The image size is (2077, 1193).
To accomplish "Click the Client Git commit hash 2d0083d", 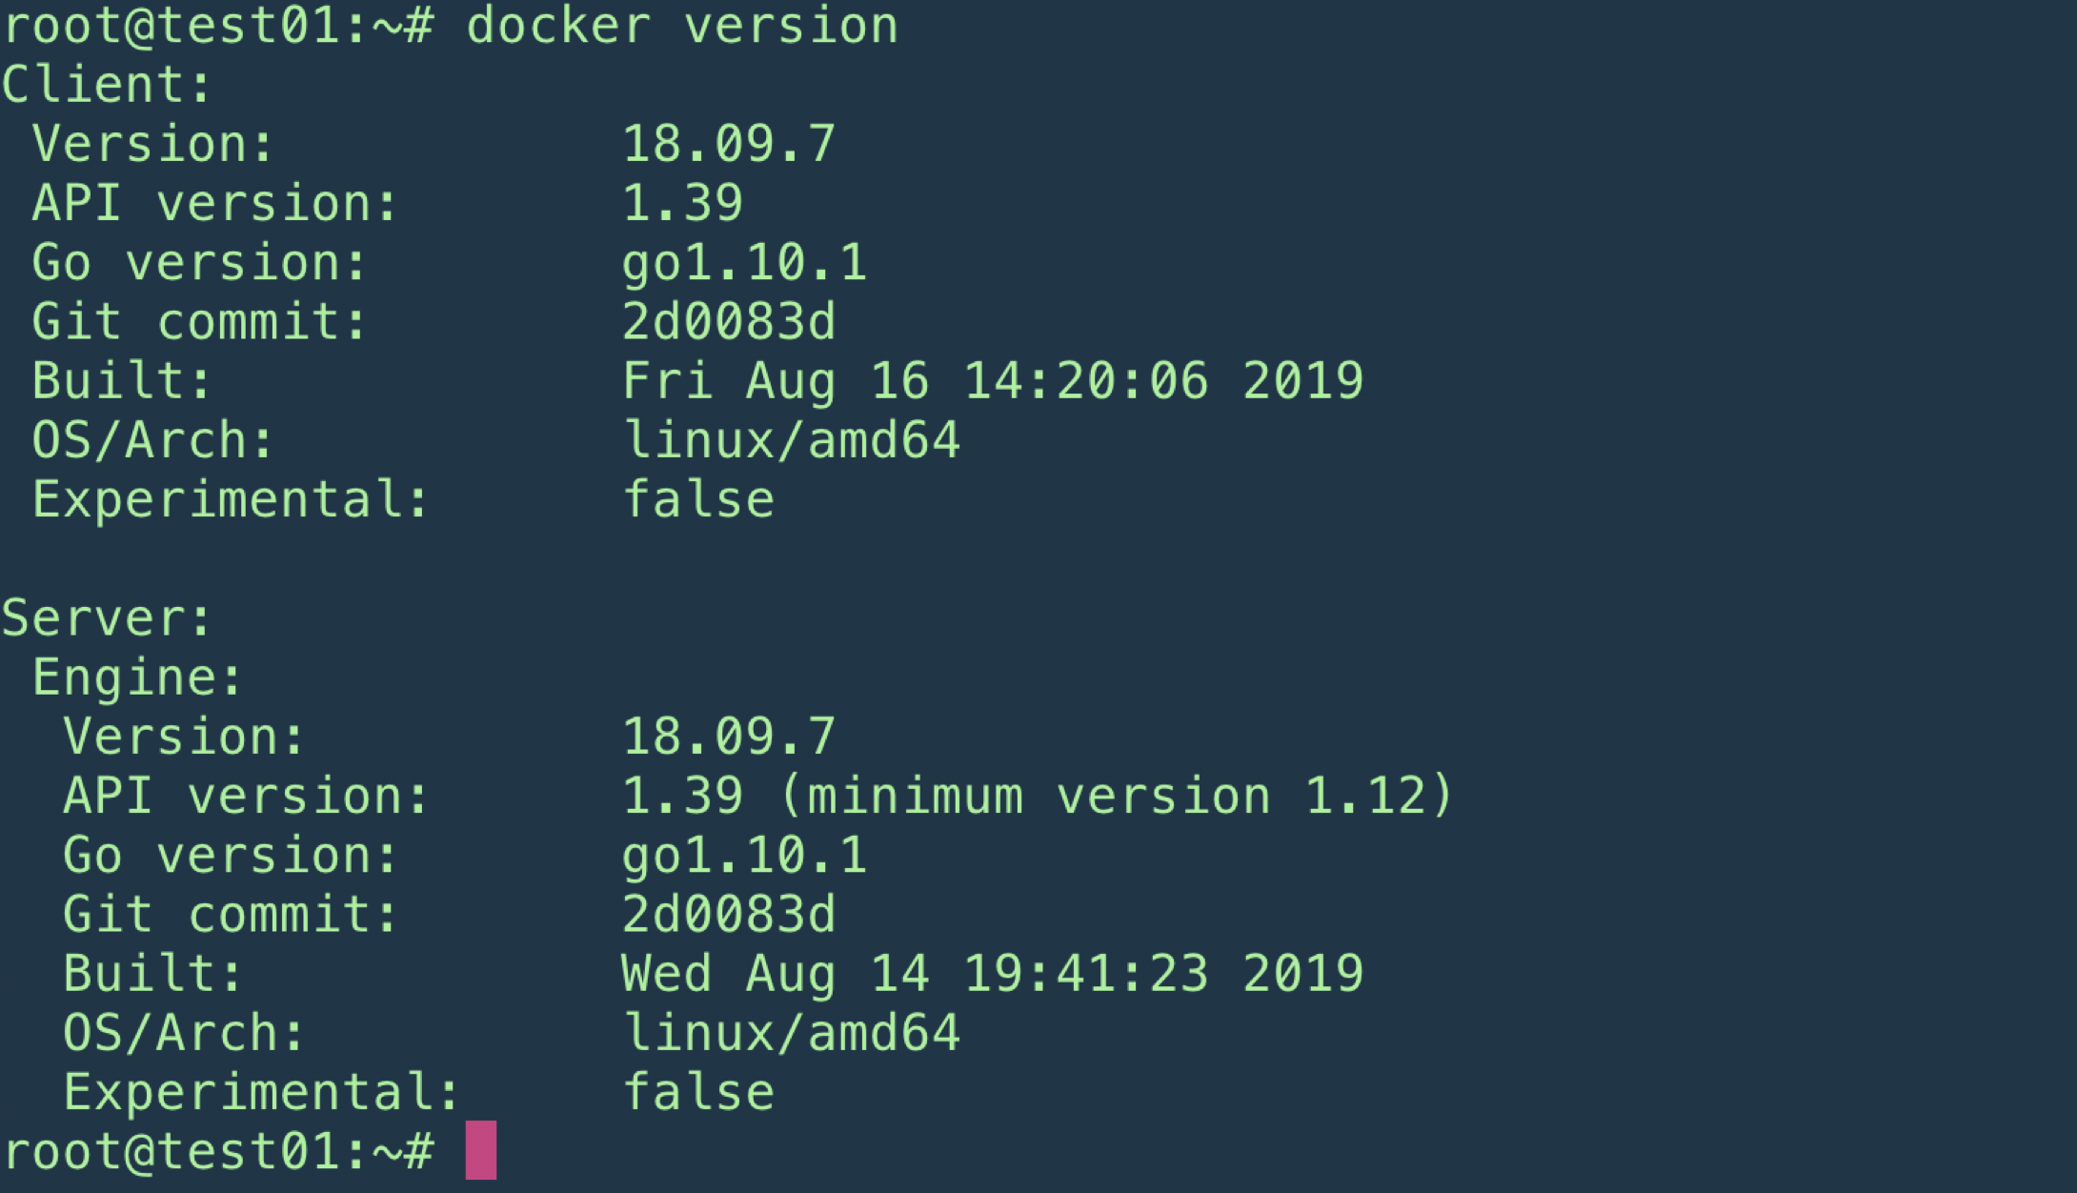I will pyautogui.click(x=729, y=322).
